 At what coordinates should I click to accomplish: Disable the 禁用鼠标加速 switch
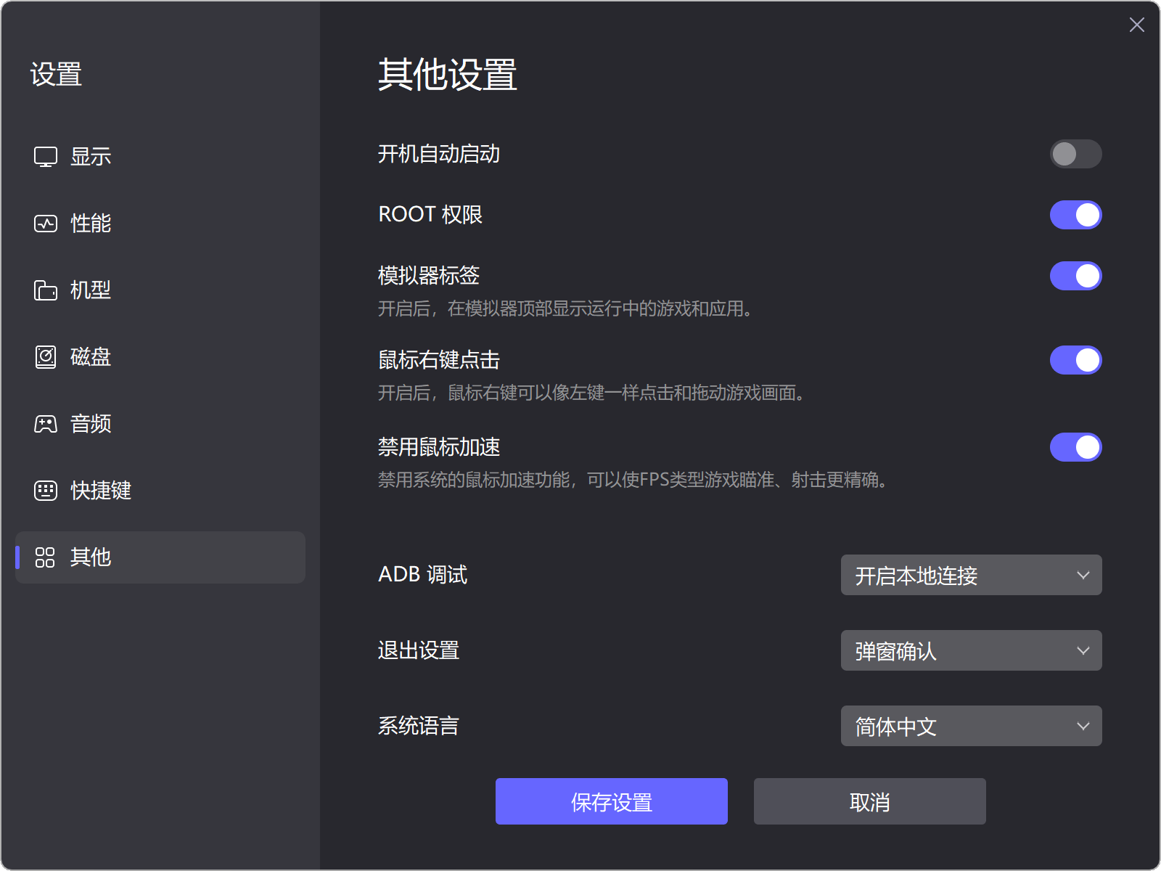coord(1075,447)
